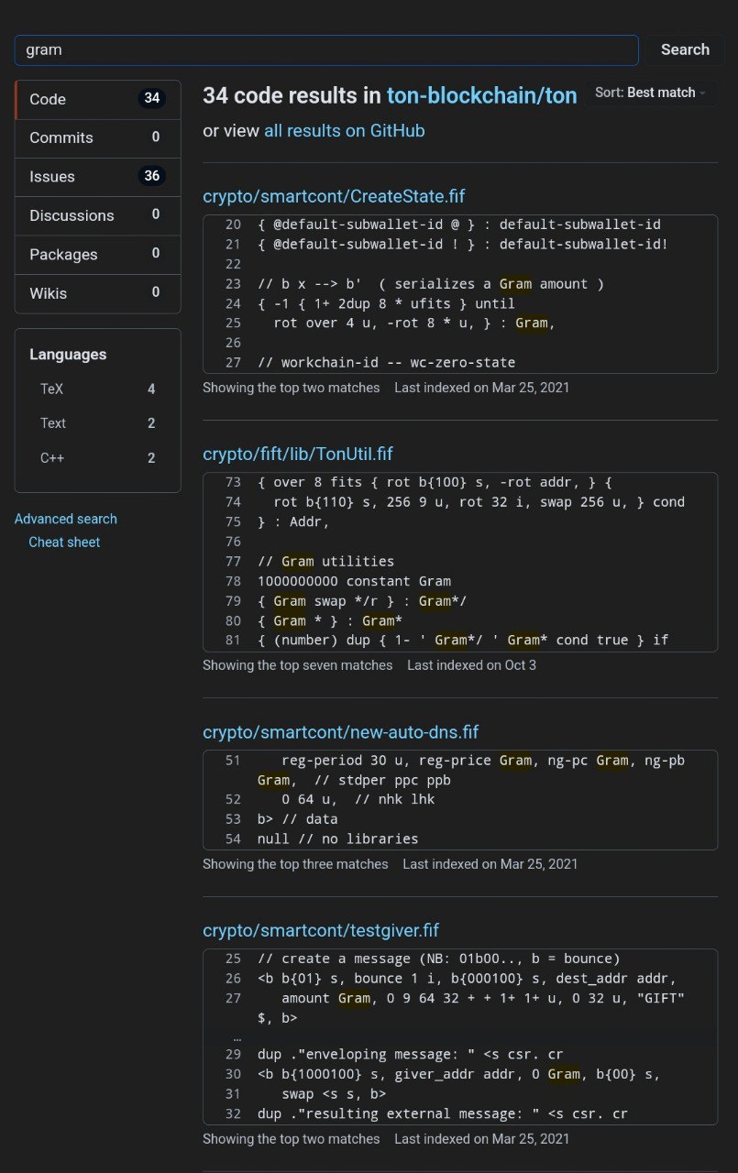Screen dimensions: 738x1173
Task: Open crypto/smartcont/new-auto-dns.fif file
Action: [x=341, y=732]
